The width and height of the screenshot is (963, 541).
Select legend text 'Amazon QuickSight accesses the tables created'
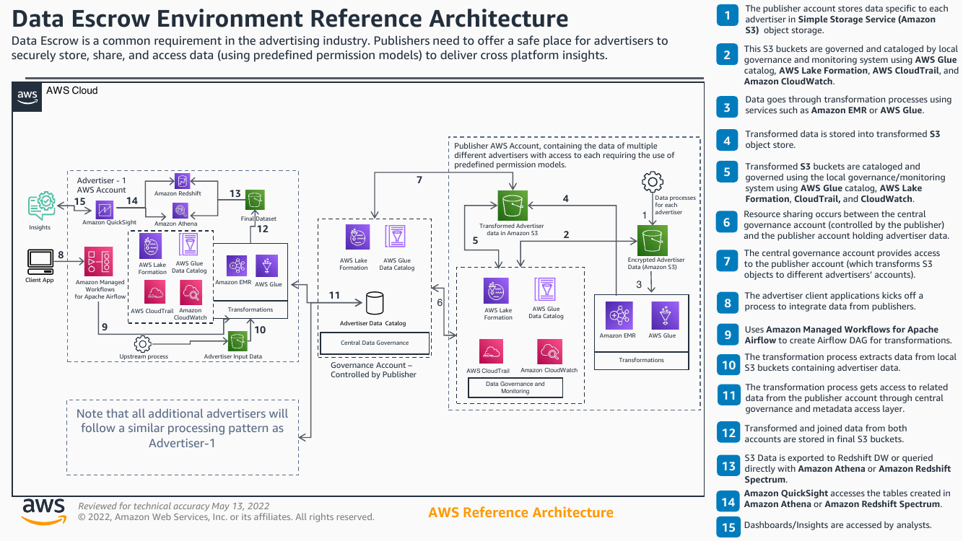click(x=847, y=498)
